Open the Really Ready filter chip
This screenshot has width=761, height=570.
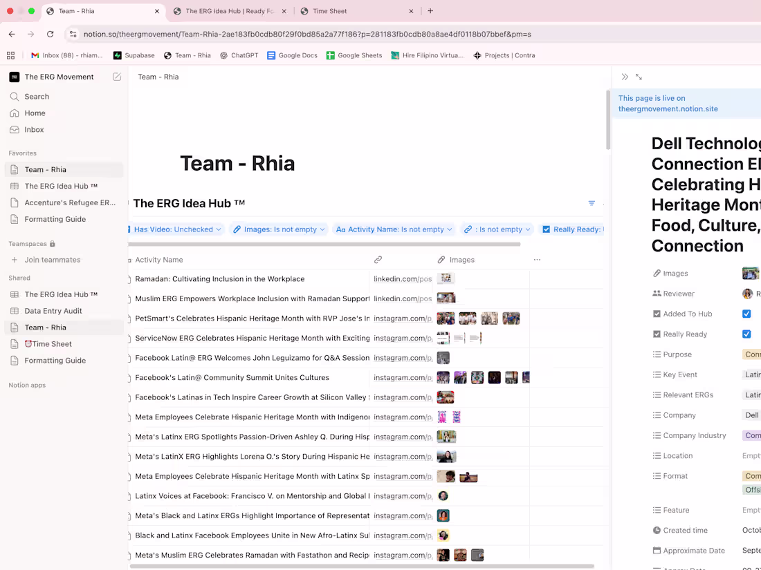571,229
